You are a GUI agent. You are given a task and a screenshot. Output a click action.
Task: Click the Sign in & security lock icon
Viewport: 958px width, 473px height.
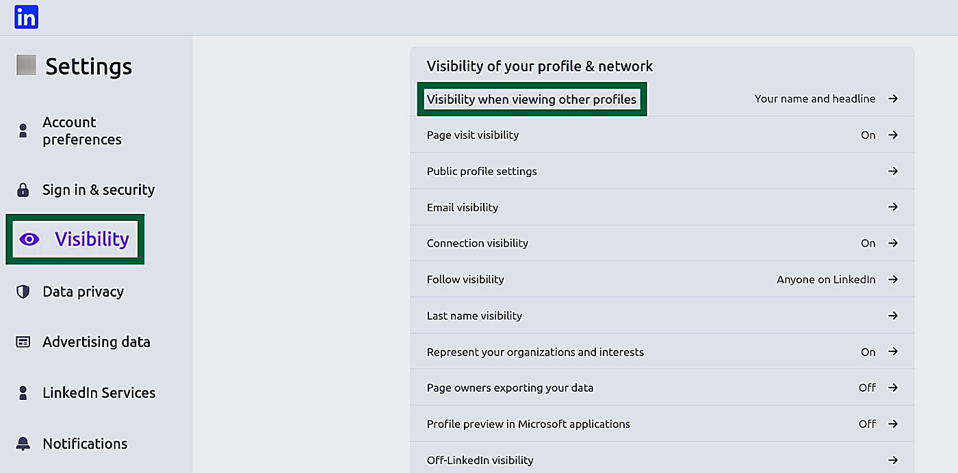coord(23,189)
